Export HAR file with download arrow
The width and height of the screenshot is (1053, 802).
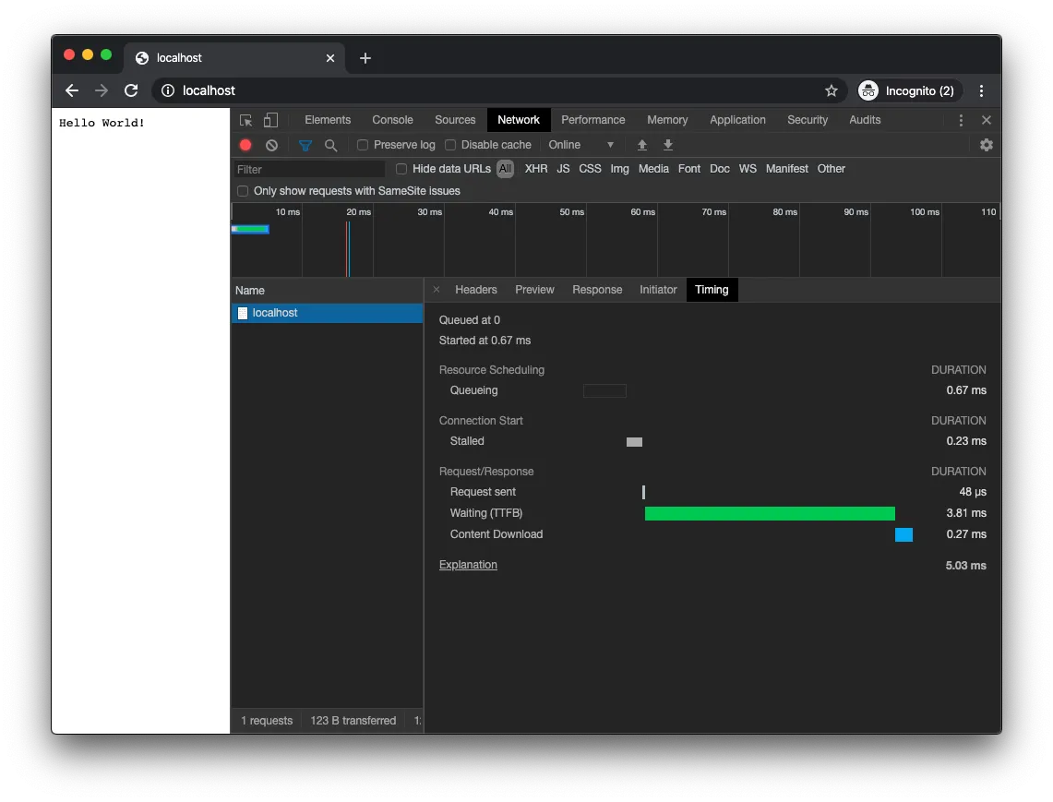coord(668,145)
